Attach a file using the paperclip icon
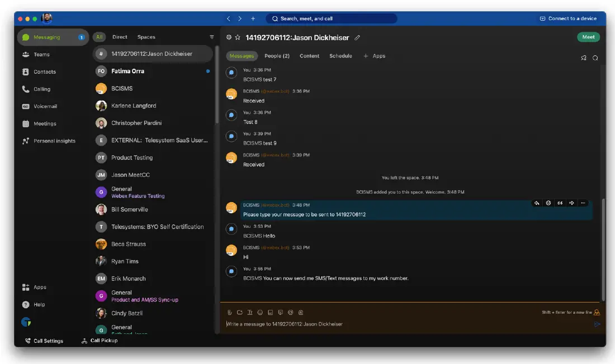615x364 pixels. tap(229, 313)
